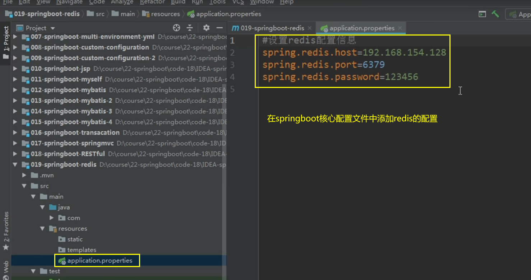Open the Help menu

pyautogui.click(x=286, y=2)
